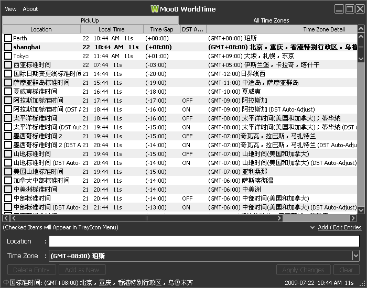Screen dimensions: 367x288
Task: Click the Delete Entry button
Action: (x=31, y=270)
